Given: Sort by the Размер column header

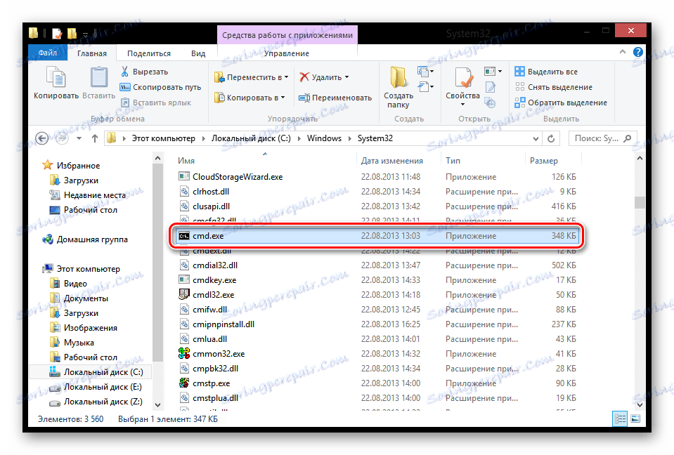Looking at the screenshot, I should click(x=544, y=161).
